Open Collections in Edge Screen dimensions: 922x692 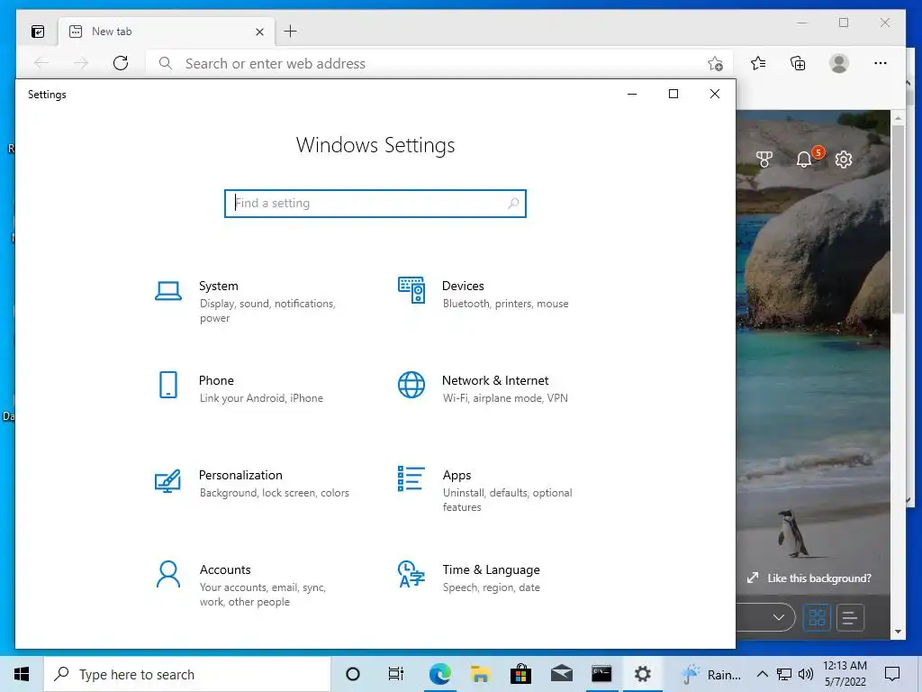point(798,63)
